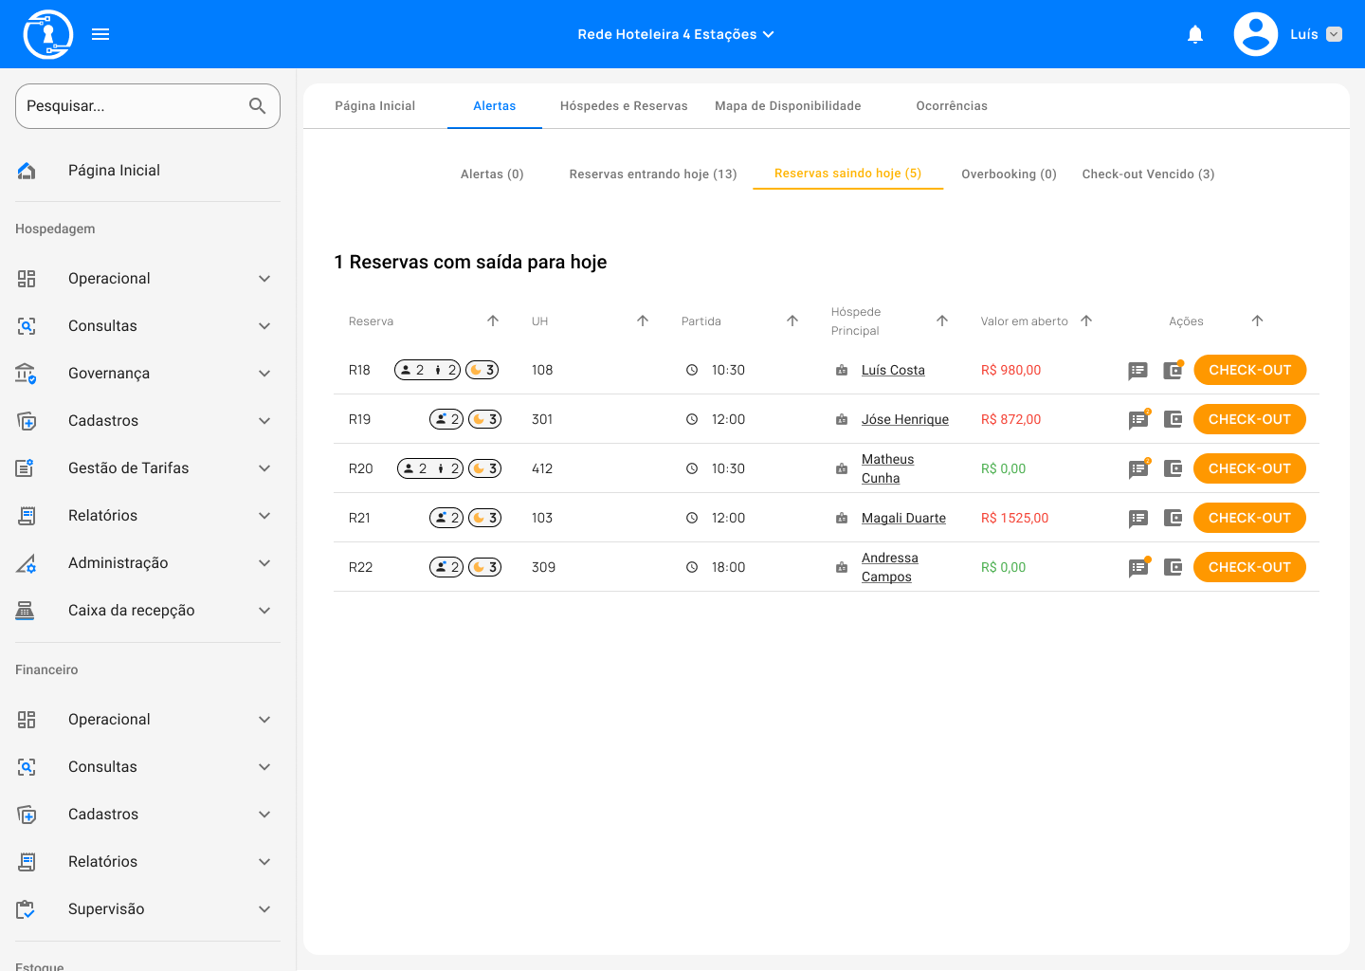Open the notifications bell icon
The height and width of the screenshot is (971, 1365).
click(x=1195, y=35)
